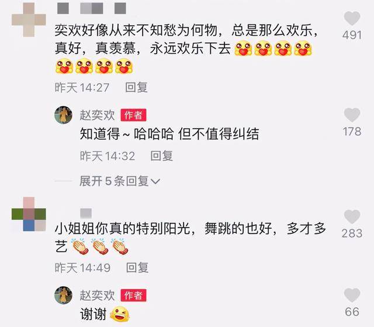Image resolution: width=374 pixels, height=327 pixels.
Task: Click the red 作者 badge on the 谢谢 reply
Action: pyautogui.click(x=133, y=295)
